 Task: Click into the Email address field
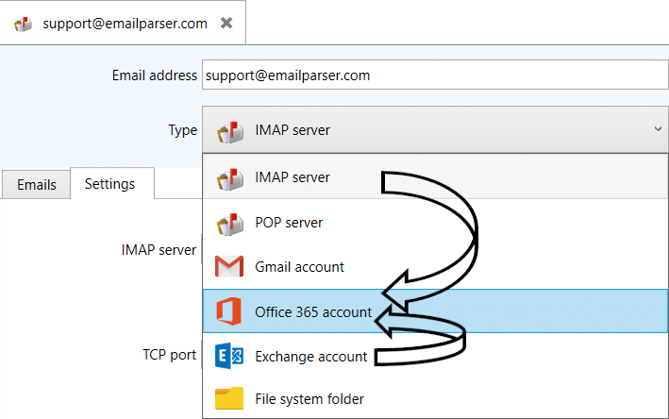[x=435, y=75]
